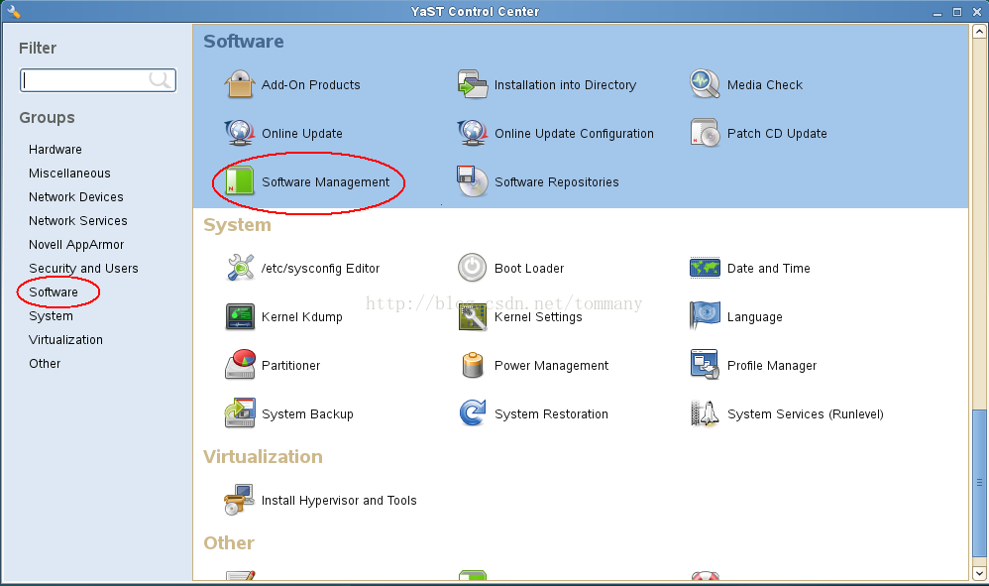Click inside the Filter text box

coord(98,80)
